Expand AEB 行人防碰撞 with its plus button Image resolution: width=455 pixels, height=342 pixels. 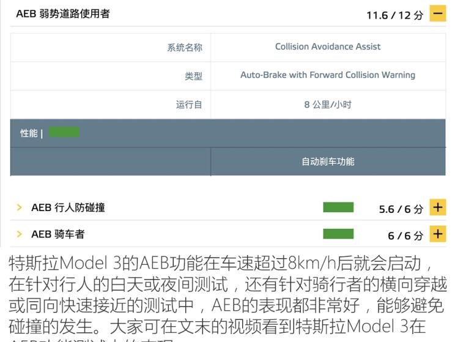438,207
